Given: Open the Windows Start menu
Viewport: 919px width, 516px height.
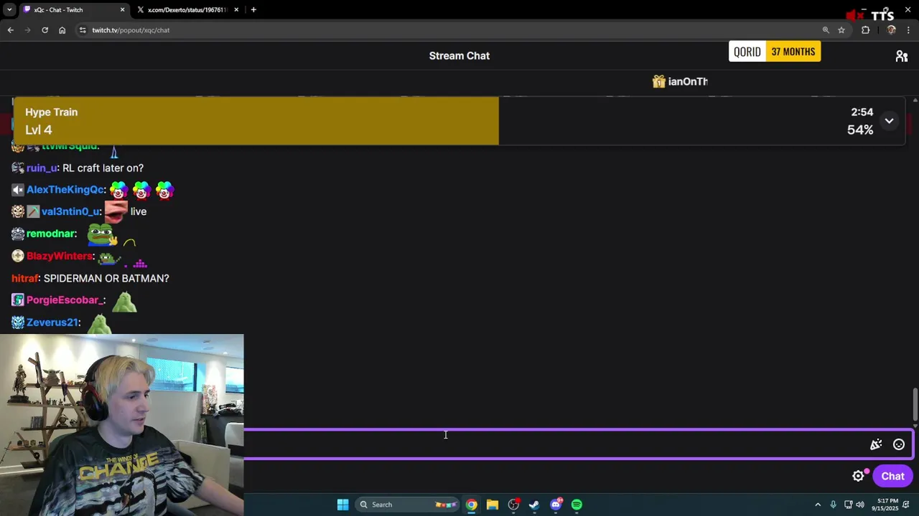Looking at the screenshot, I should (x=342, y=505).
